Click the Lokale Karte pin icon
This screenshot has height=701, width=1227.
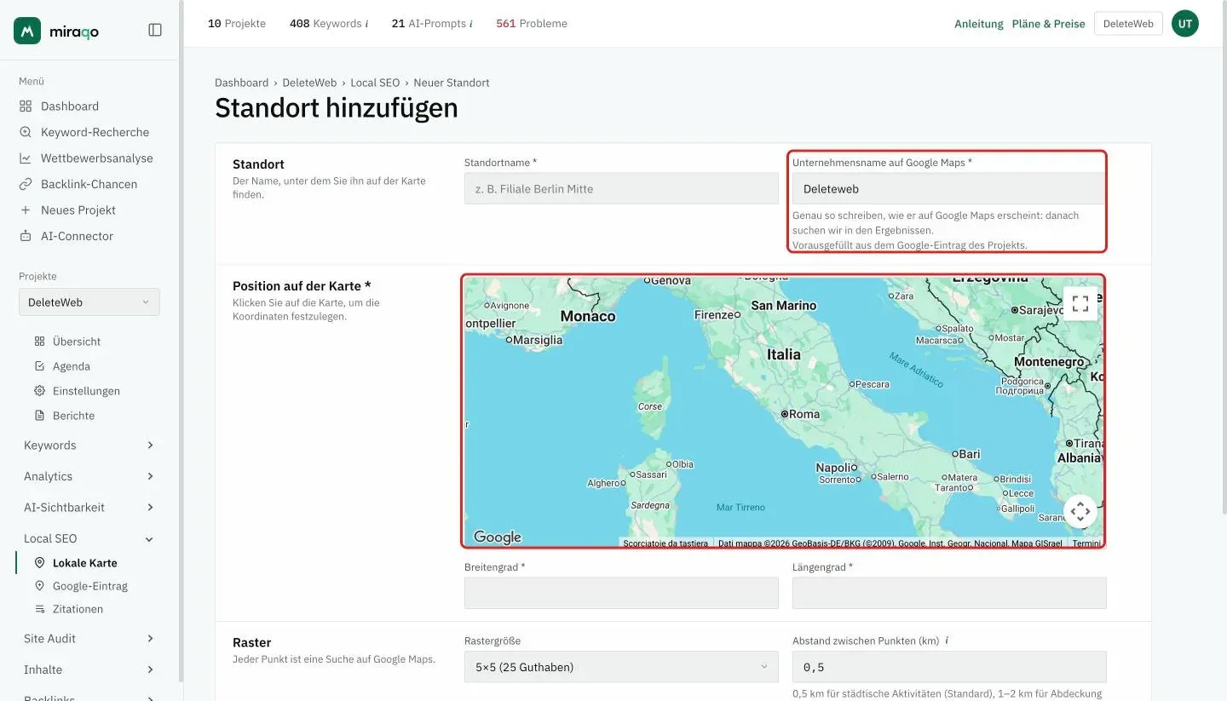click(x=39, y=563)
